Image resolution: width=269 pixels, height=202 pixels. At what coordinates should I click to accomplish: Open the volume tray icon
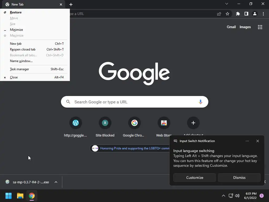tap(237, 196)
